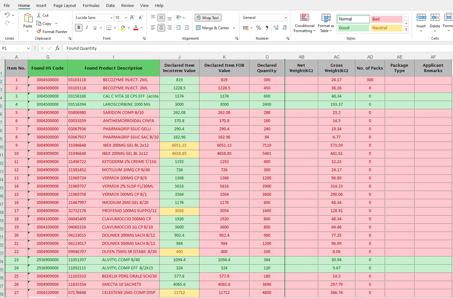Image resolution: width=453 pixels, height=298 pixels.
Task: Click the Redo arrow icon
Action: click(x=7, y=23)
